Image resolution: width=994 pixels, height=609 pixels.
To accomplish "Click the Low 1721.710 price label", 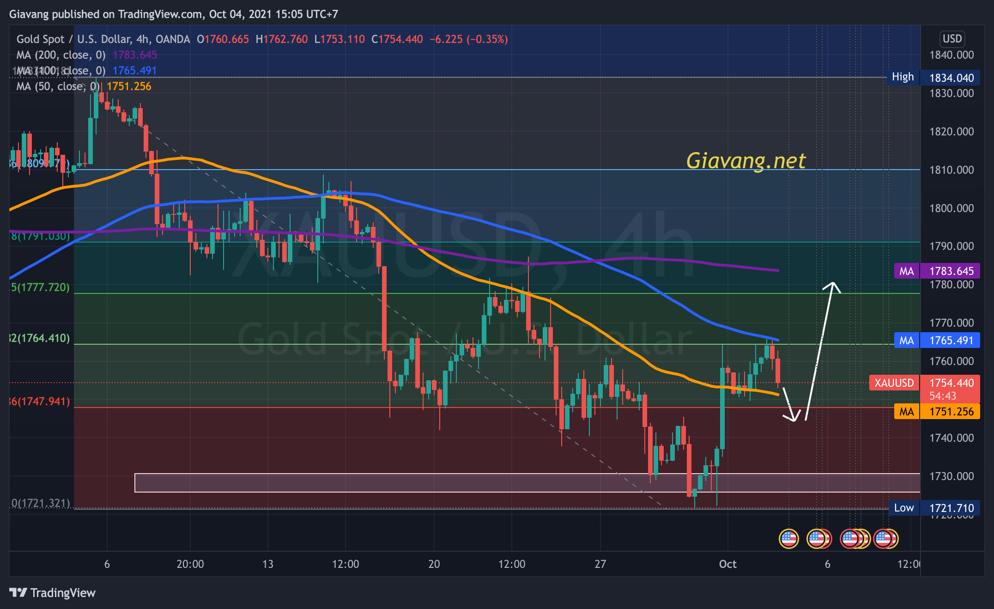I will tap(934, 508).
